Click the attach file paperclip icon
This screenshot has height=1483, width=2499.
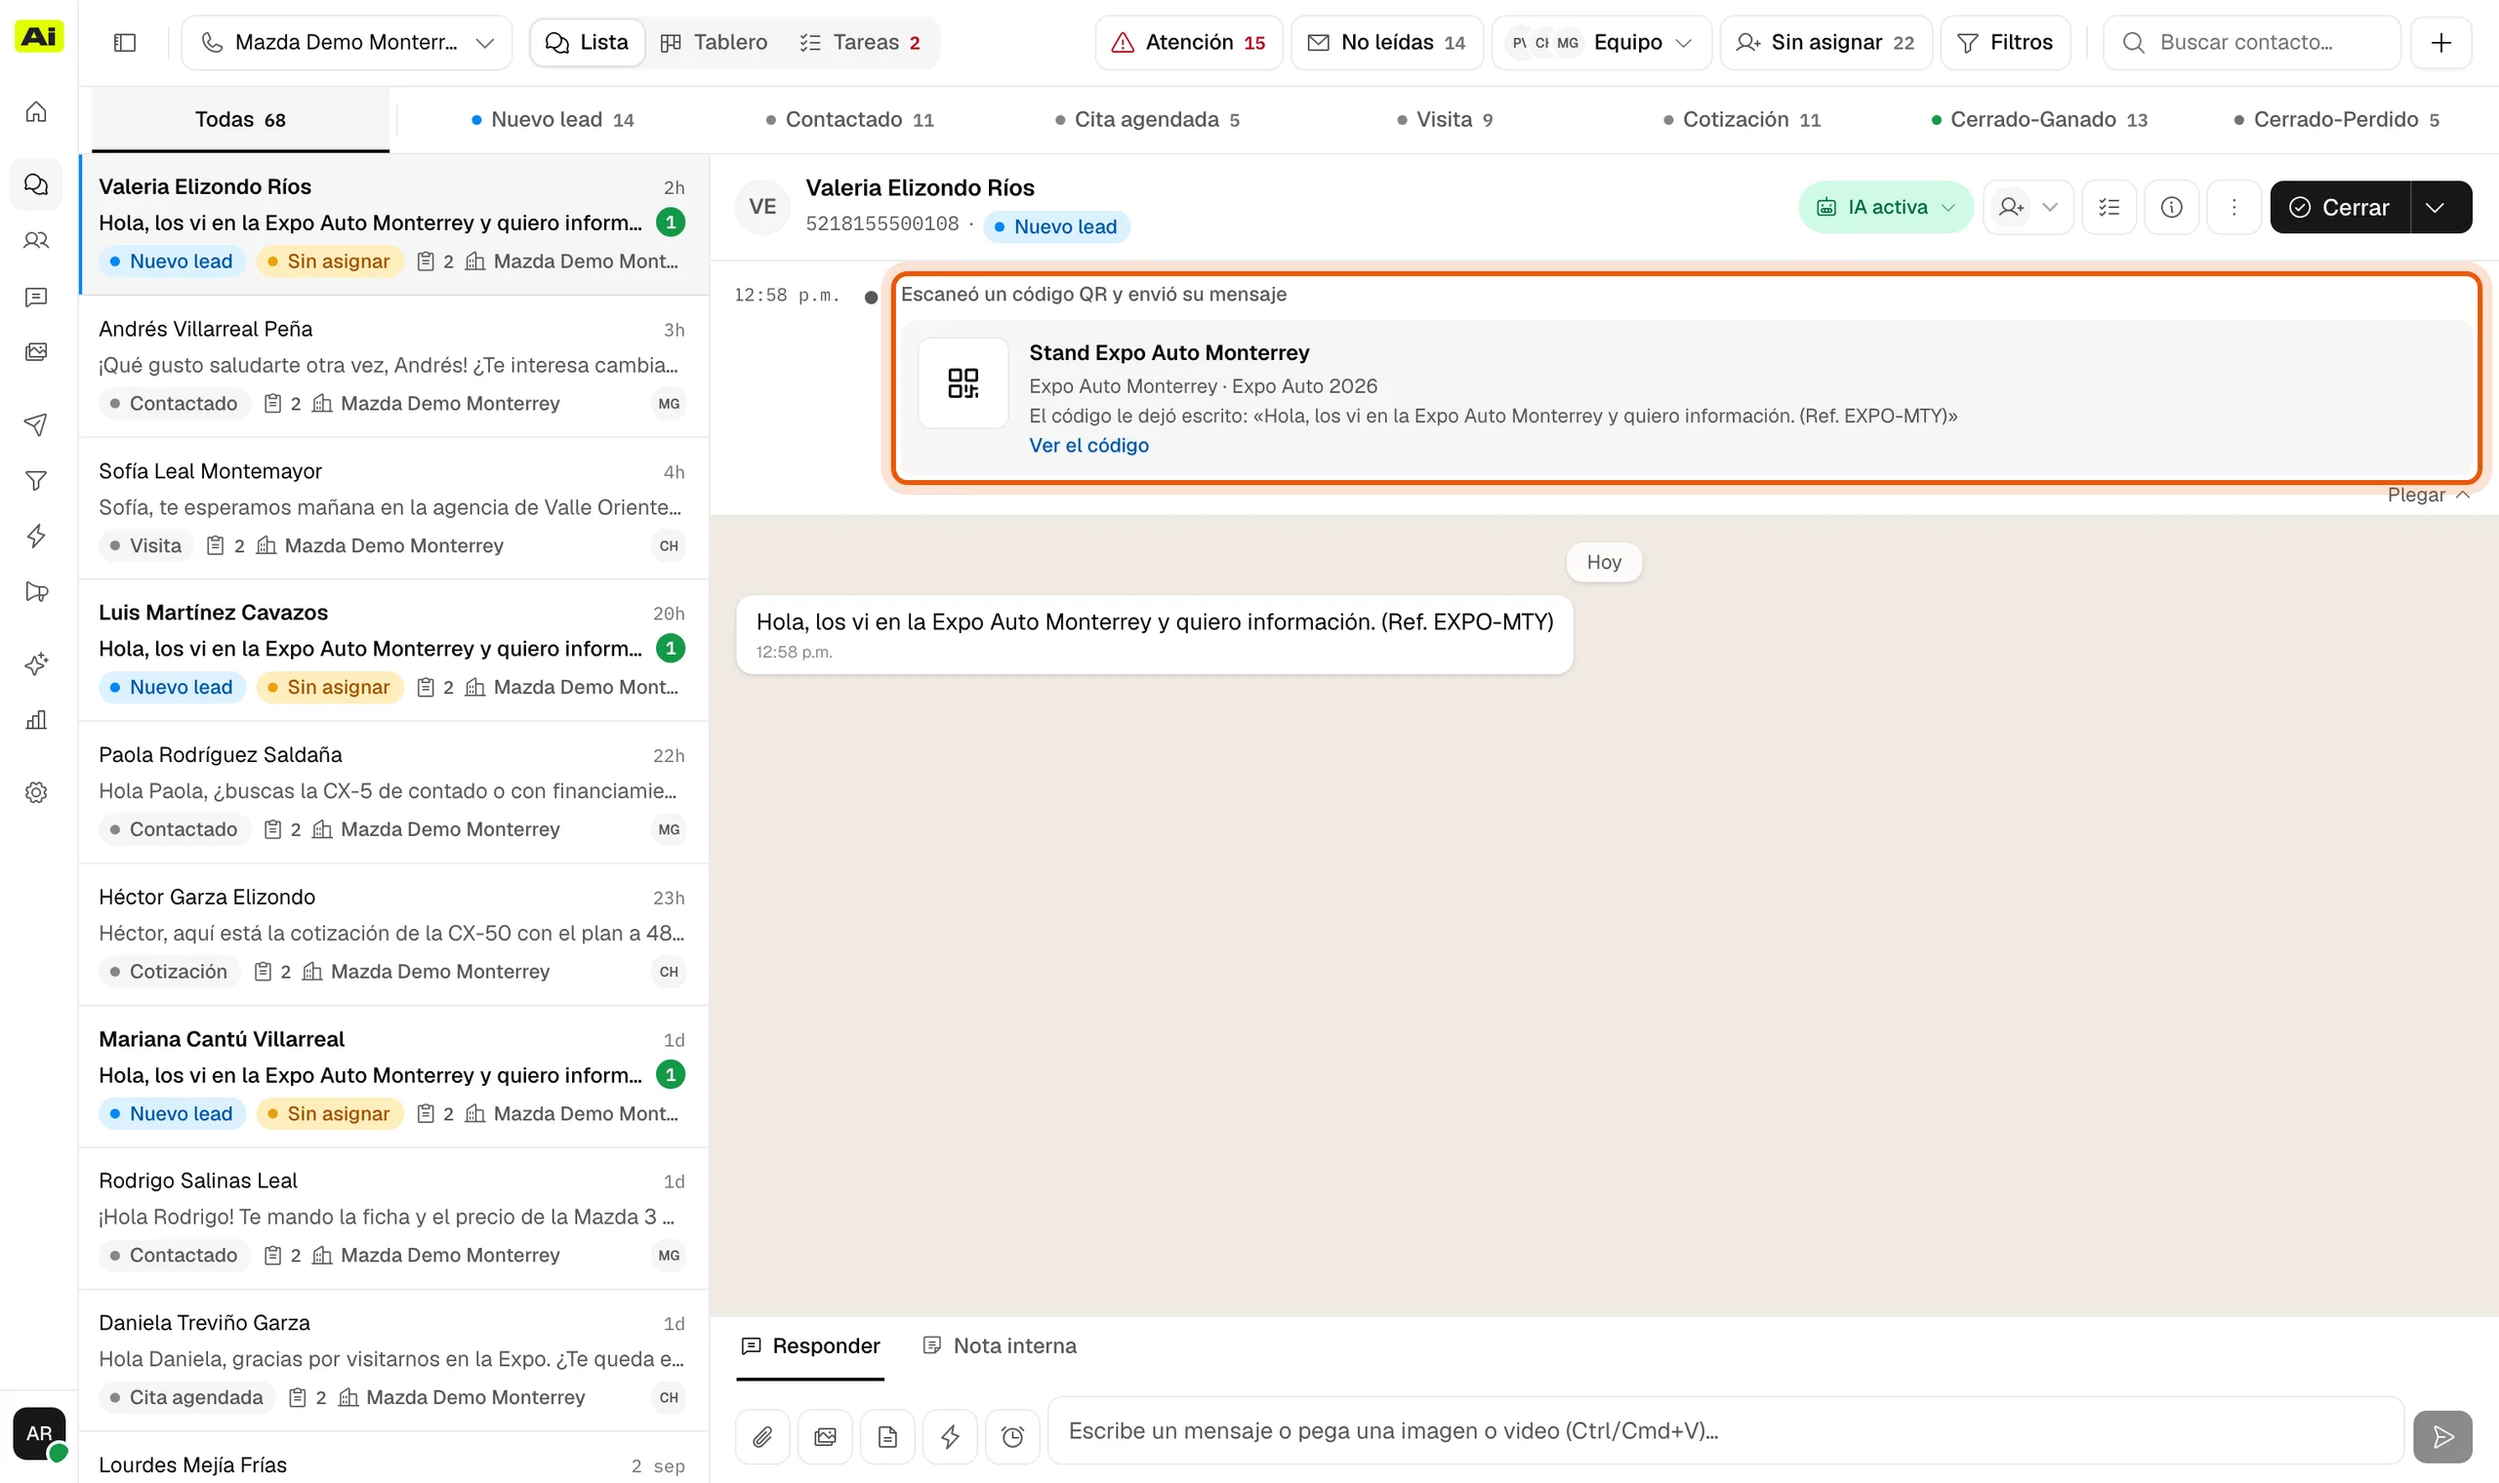click(x=762, y=1436)
